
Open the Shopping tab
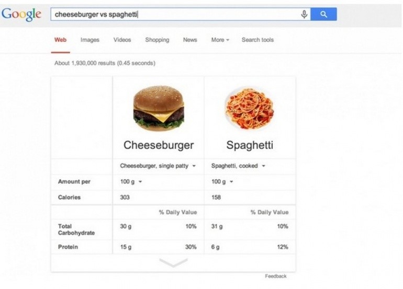pos(157,40)
